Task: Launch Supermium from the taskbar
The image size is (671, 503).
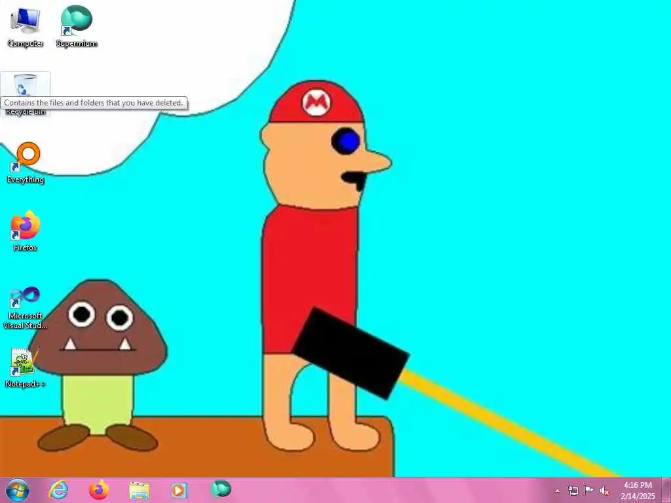Action: click(221, 489)
